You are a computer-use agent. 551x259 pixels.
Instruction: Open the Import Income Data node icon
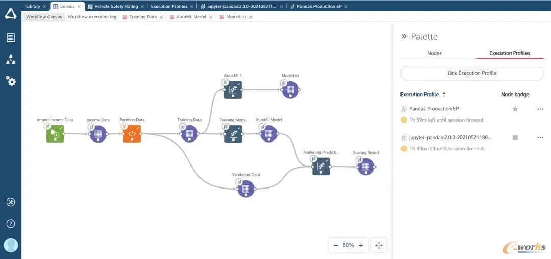tap(55, 134)
